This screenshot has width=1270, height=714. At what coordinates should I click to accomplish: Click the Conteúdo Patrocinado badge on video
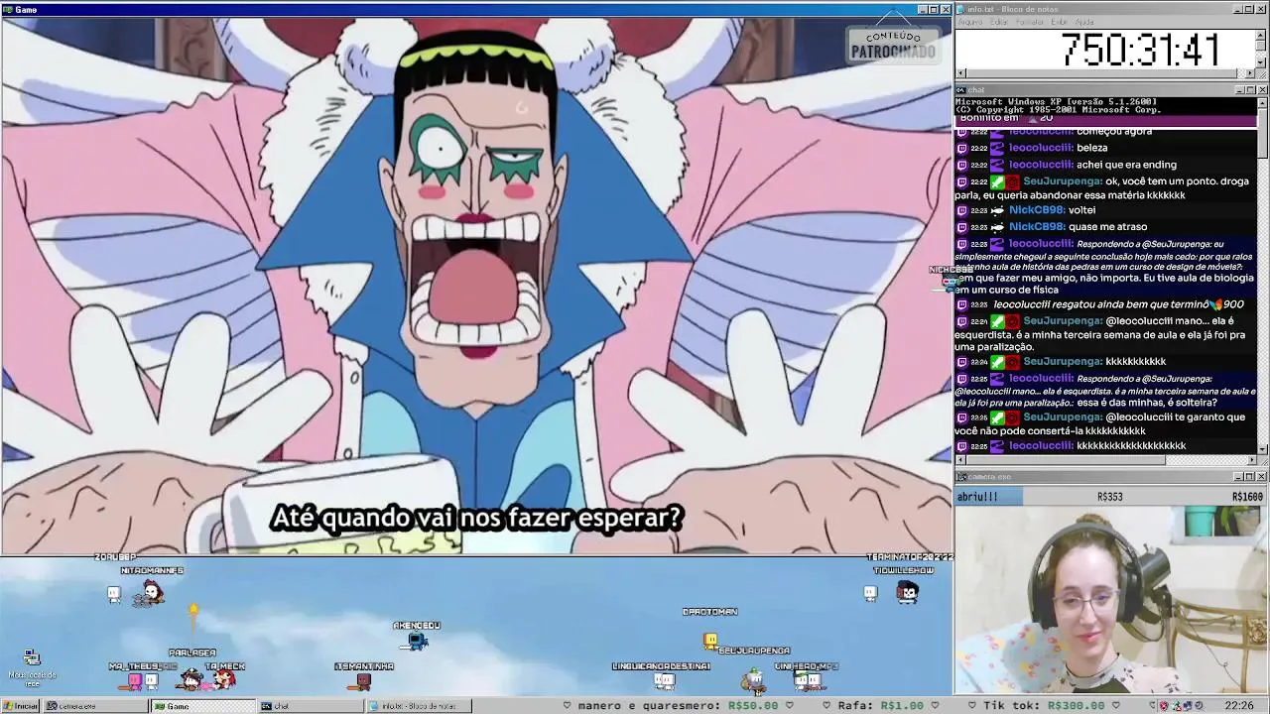(x=892, y=45)
